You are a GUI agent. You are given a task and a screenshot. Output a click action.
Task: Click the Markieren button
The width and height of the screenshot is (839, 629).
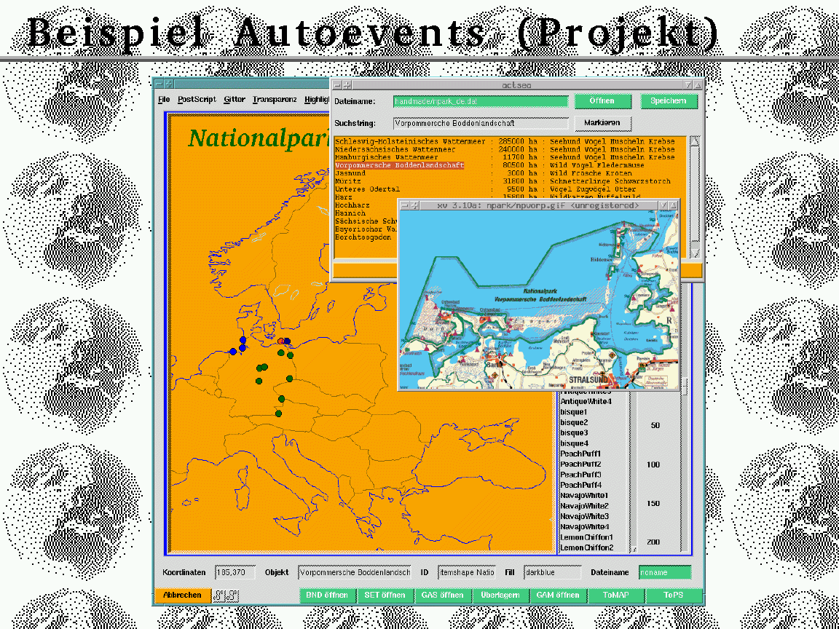(x=602, y=123)
